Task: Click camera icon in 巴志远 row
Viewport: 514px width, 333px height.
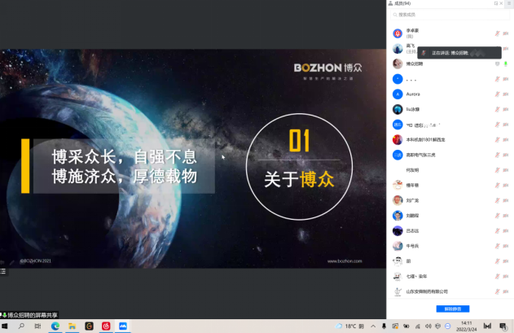Action: point(506,230)
